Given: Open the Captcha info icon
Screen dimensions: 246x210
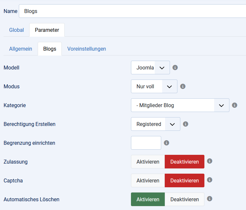Looking at the screenshot, I should coord(210,180).
